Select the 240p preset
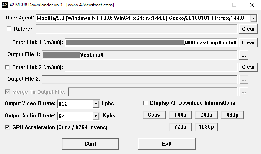The image size is (261, 154). tap(206, 115)
